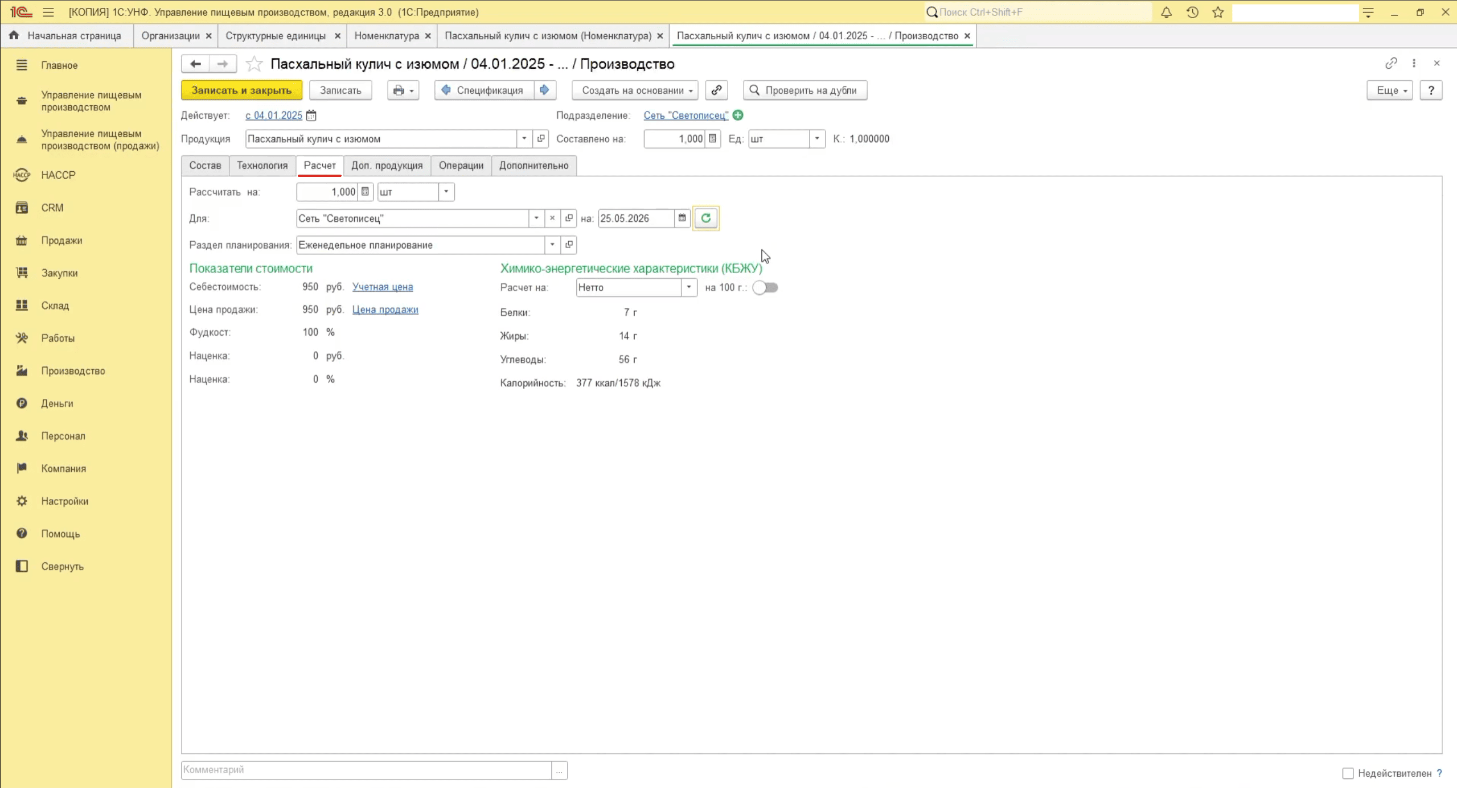Expand Рассчитать на unit dropdown arrow

coord(446,192)
